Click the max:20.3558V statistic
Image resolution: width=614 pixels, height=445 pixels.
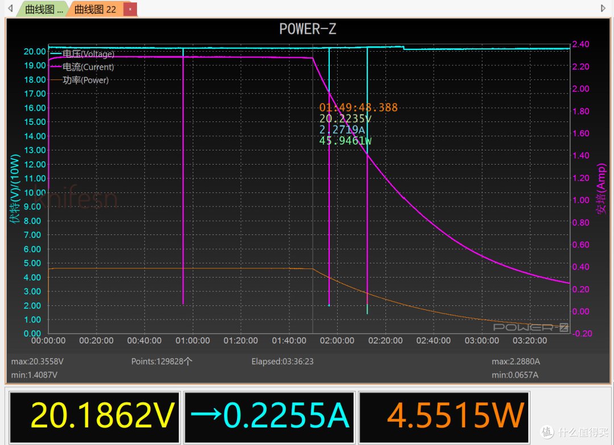click(x=37, y=362)
